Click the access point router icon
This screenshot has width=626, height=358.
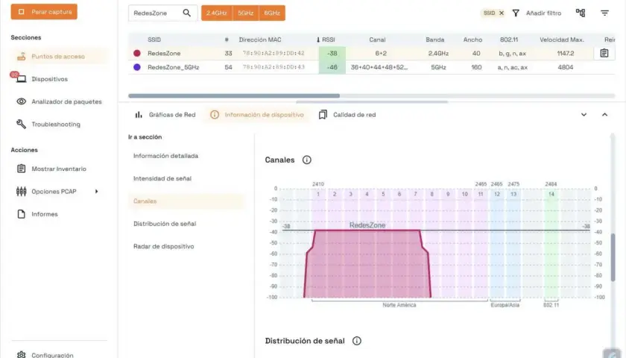pos(21,57)
